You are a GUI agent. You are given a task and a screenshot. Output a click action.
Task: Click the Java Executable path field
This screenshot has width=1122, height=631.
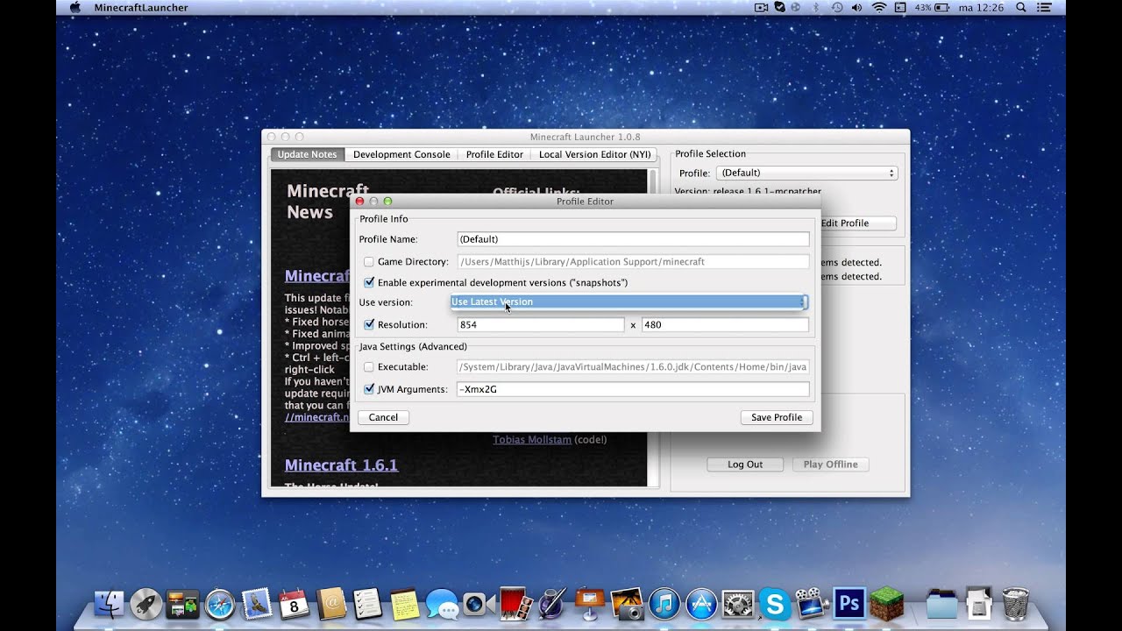tap(633, 367)
